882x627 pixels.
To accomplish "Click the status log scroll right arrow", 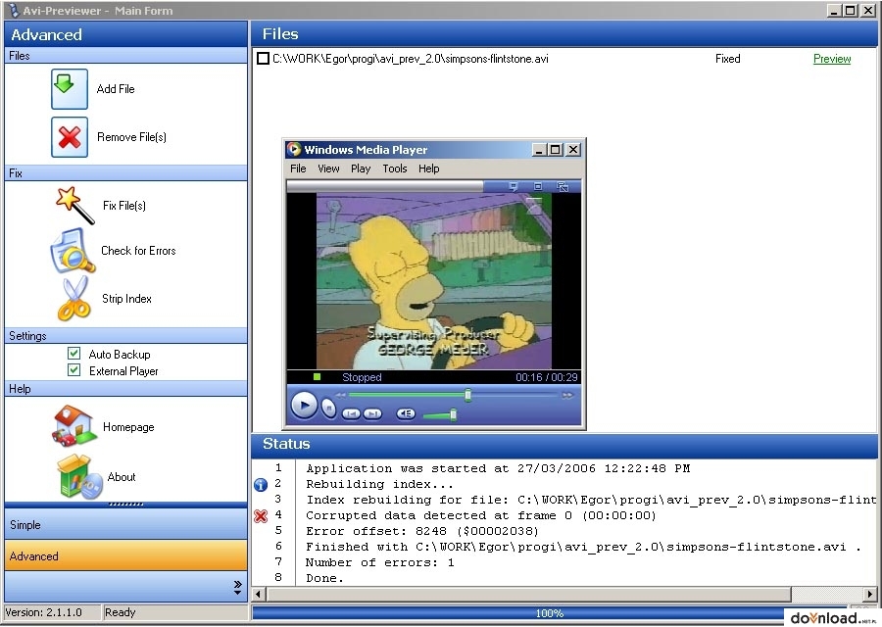I will point(870,594).
